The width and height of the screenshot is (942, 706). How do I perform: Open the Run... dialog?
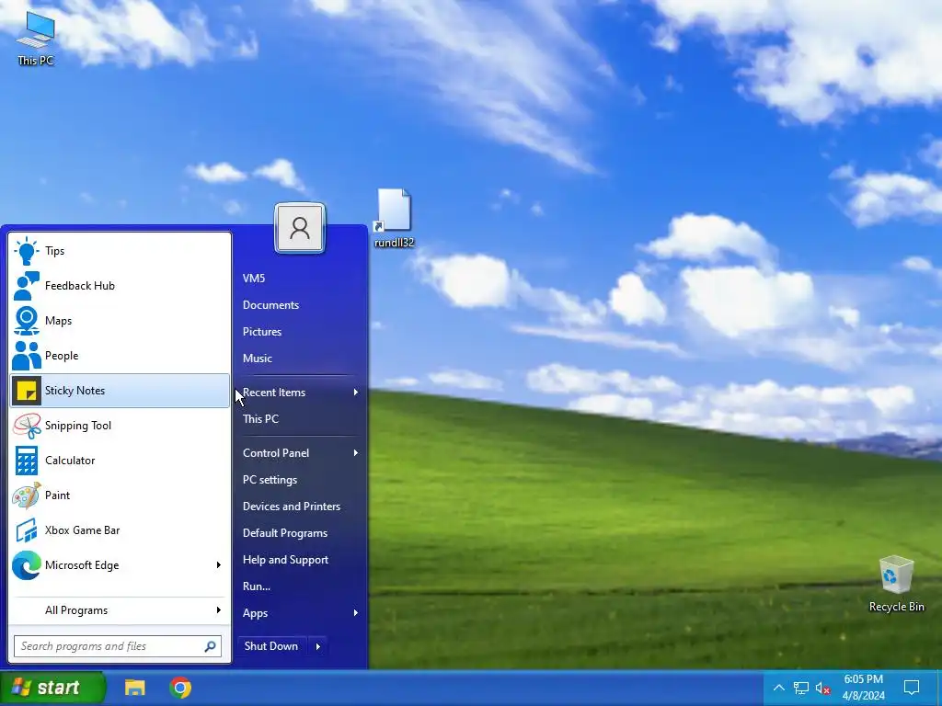(257, 586)
